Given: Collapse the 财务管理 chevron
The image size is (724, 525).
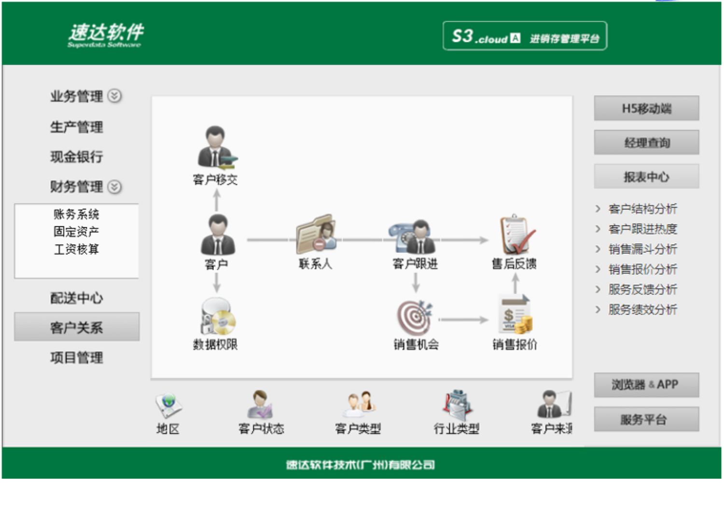Looking at the screenshot, I should pyautogui.click(x=114, y=186).
